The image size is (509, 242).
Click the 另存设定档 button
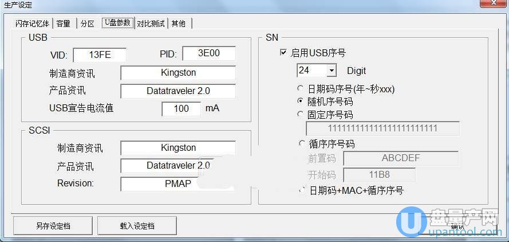[53, 225]
